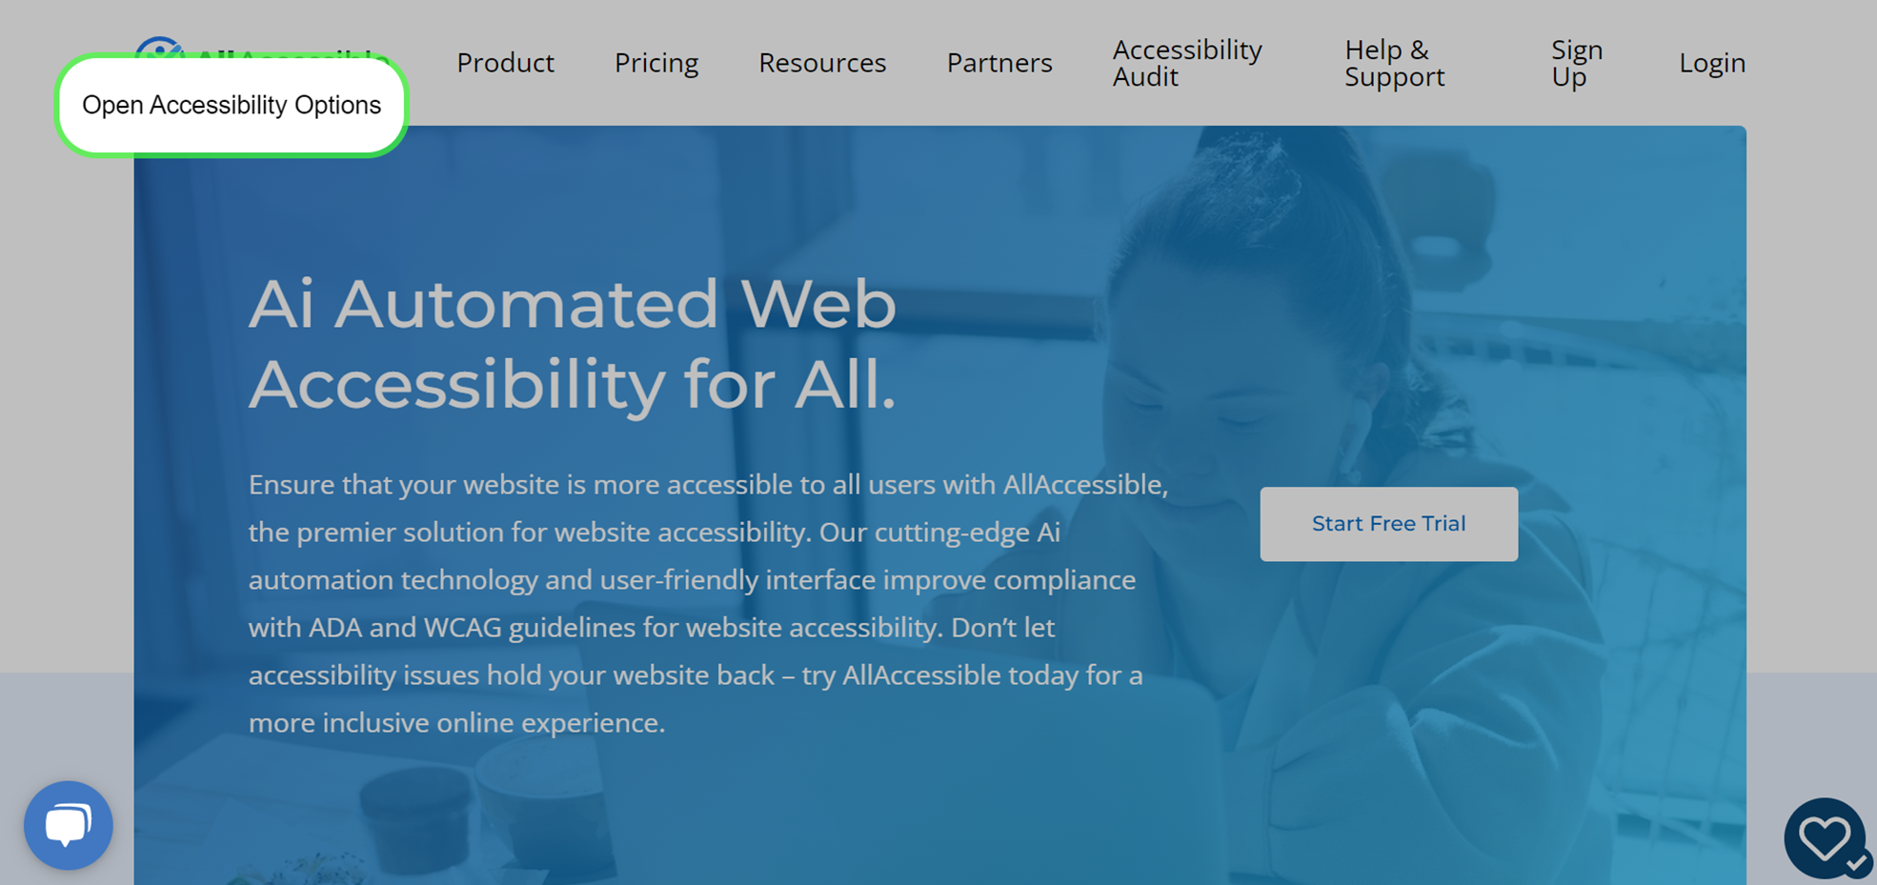This screenshot has width=1877, height=885.
Task: Open the Help & Support menu
Action: pos(1394,63)
